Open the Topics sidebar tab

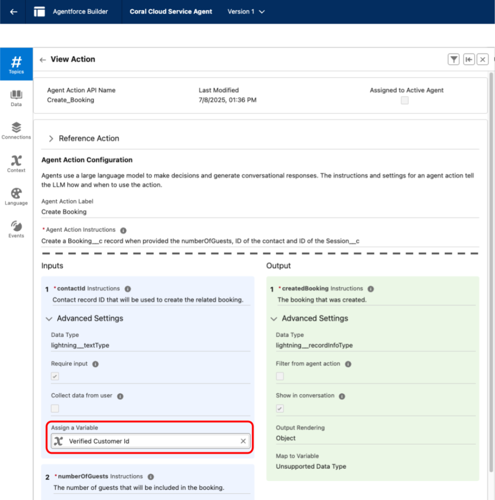click(17, 64)
